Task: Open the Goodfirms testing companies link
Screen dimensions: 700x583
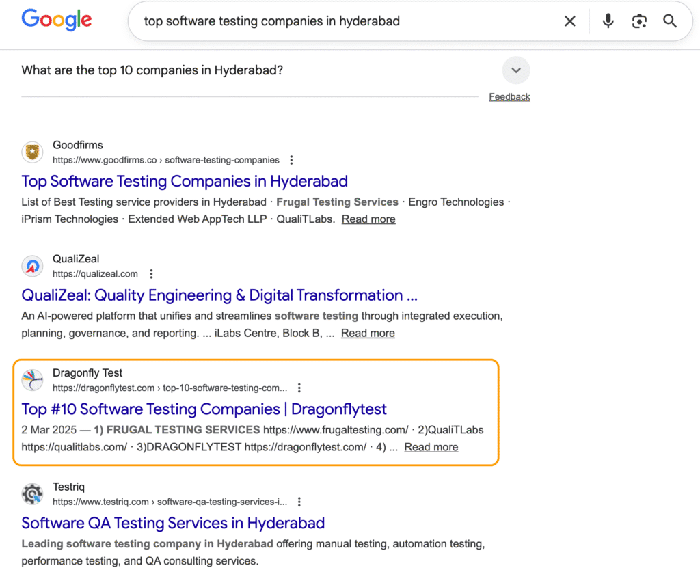Action: click(184, 181)
